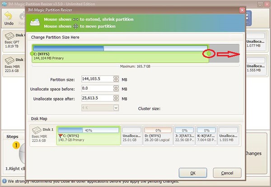
Task: Click the 'Cluster size:' label
Action: [149, 109]
